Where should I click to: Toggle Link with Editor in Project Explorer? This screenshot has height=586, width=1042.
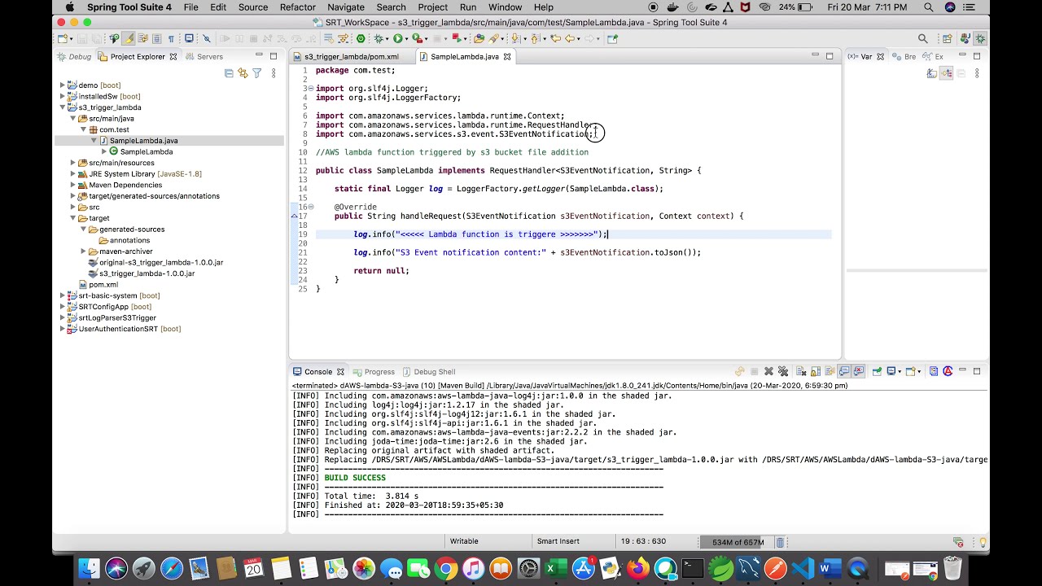click(243, 73)
